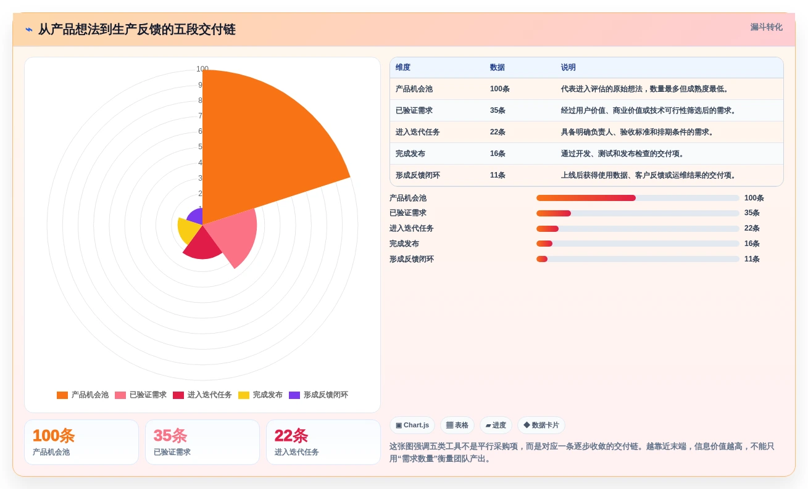Select the 产品机会池 table row cell
The image size is (808, 489).
tap(414, 89)
